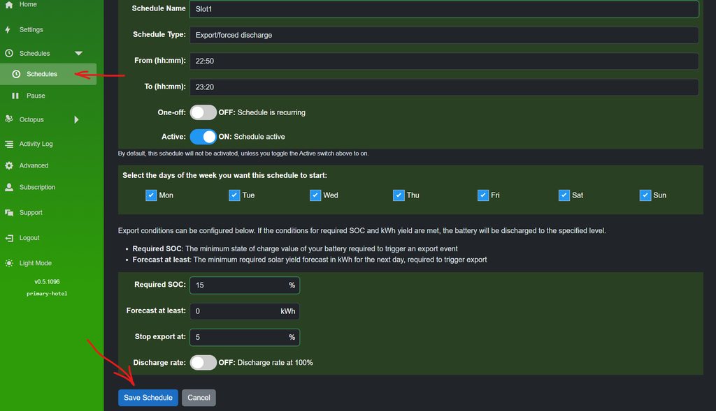This screenshot has width=716, height=411.
Task: Click the Octopus sidebar icon
Action: pos(8,119)
